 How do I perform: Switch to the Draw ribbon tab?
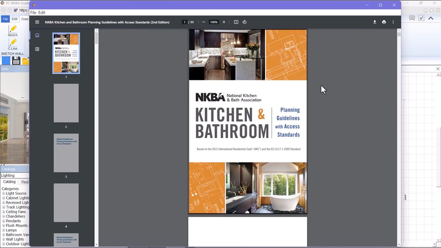point(25,19)
